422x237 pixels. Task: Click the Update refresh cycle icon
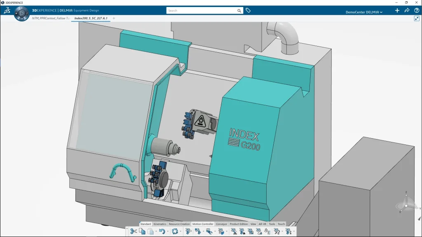click(x=175, y=231)
